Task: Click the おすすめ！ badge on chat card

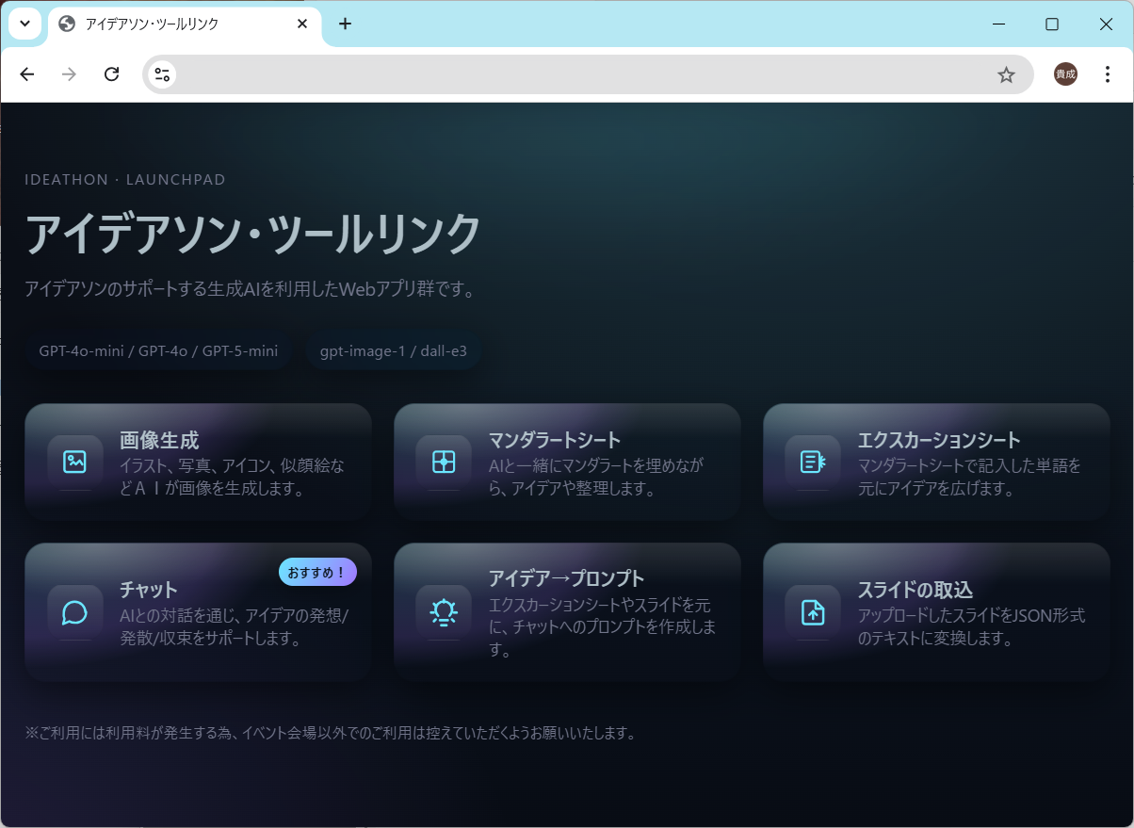Action: pyautogui.click(x=317, y=572)
